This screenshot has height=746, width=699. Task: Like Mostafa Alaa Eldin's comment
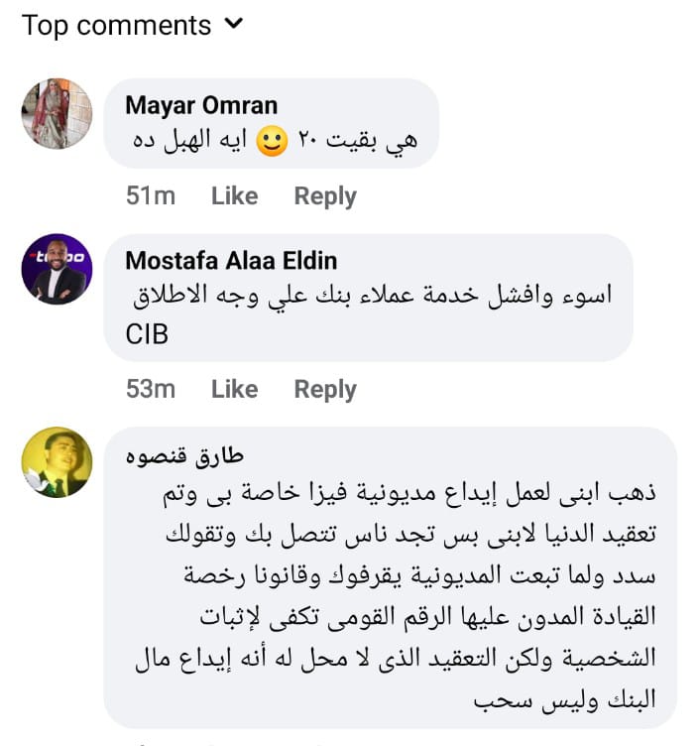pos(234,390)
